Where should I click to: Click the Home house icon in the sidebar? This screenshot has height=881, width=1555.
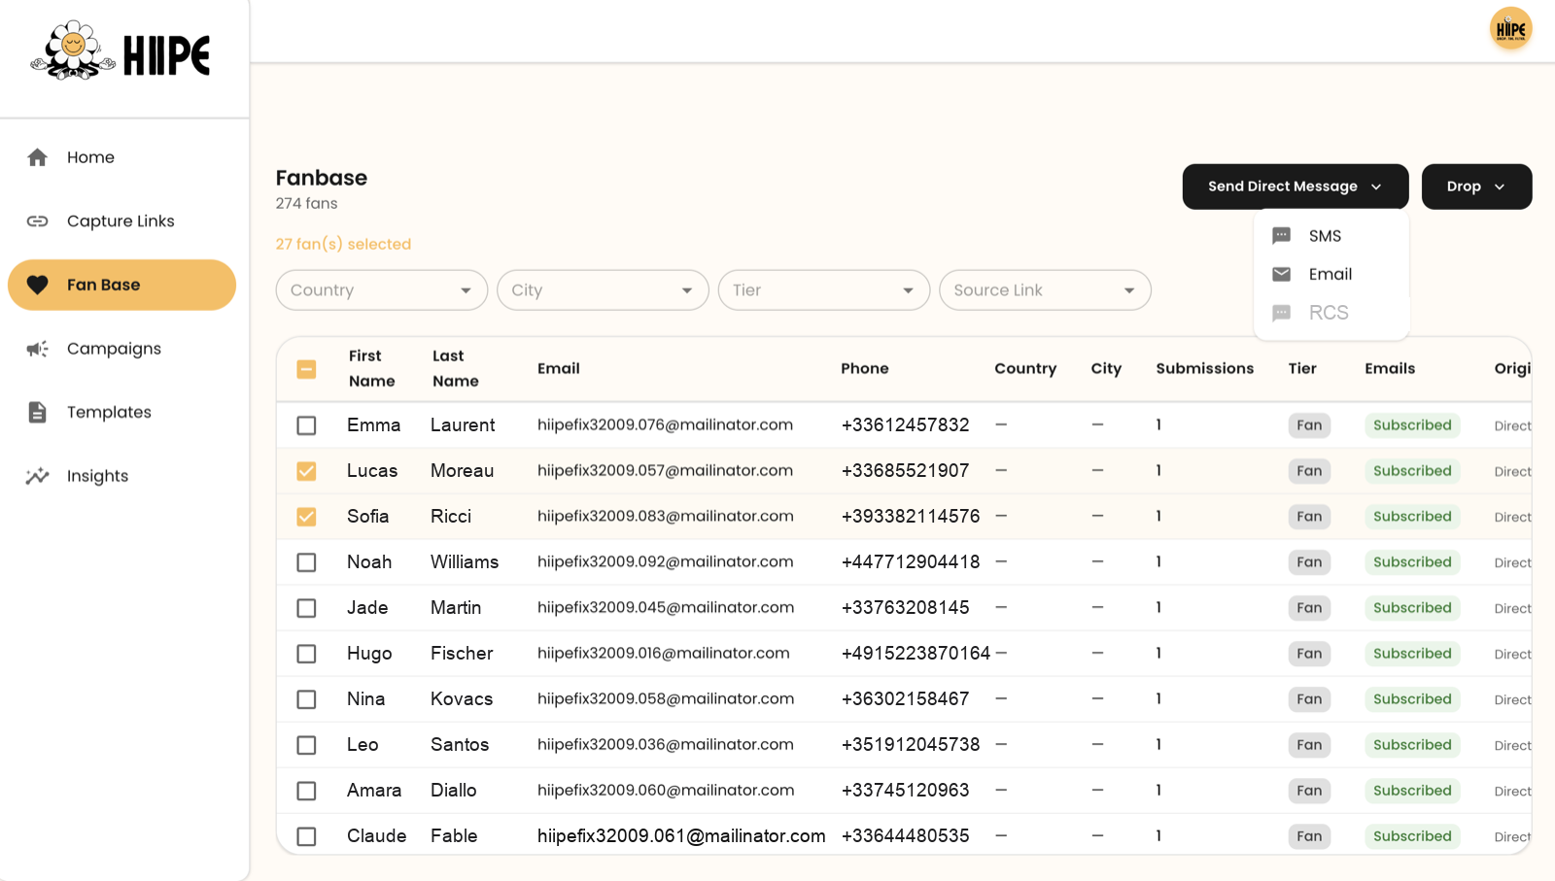click(x=37, y=157)
